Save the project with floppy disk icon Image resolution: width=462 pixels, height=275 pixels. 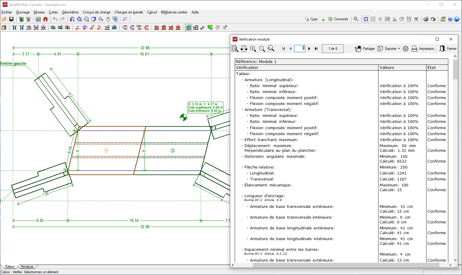pyautogui.click(x=11, y=19)
